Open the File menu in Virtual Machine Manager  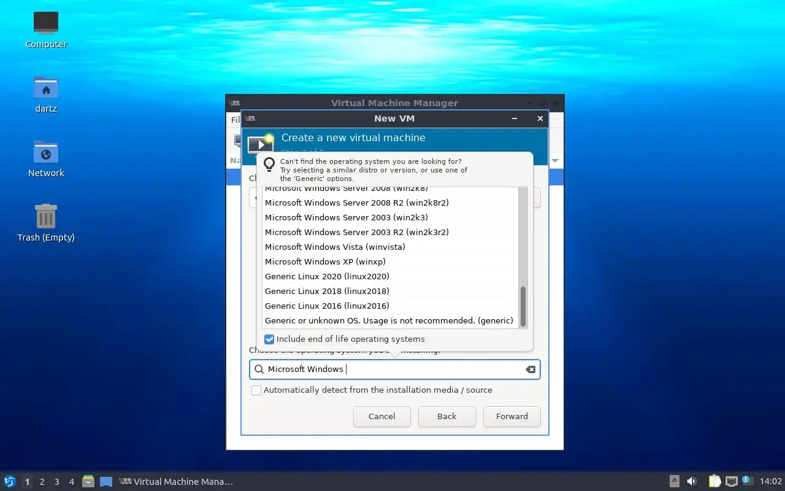pyautogui.click(x=235, y=120)
